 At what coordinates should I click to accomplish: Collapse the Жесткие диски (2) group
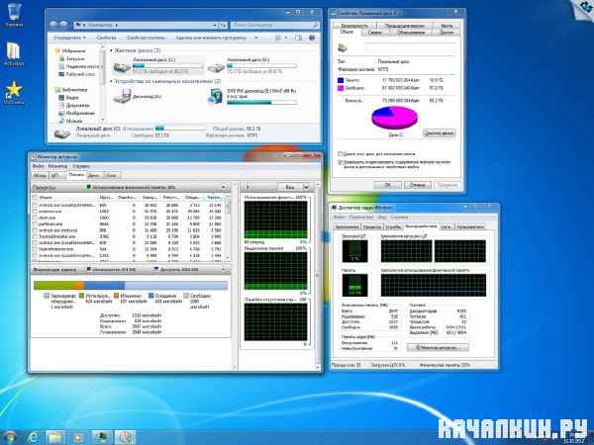111,50
